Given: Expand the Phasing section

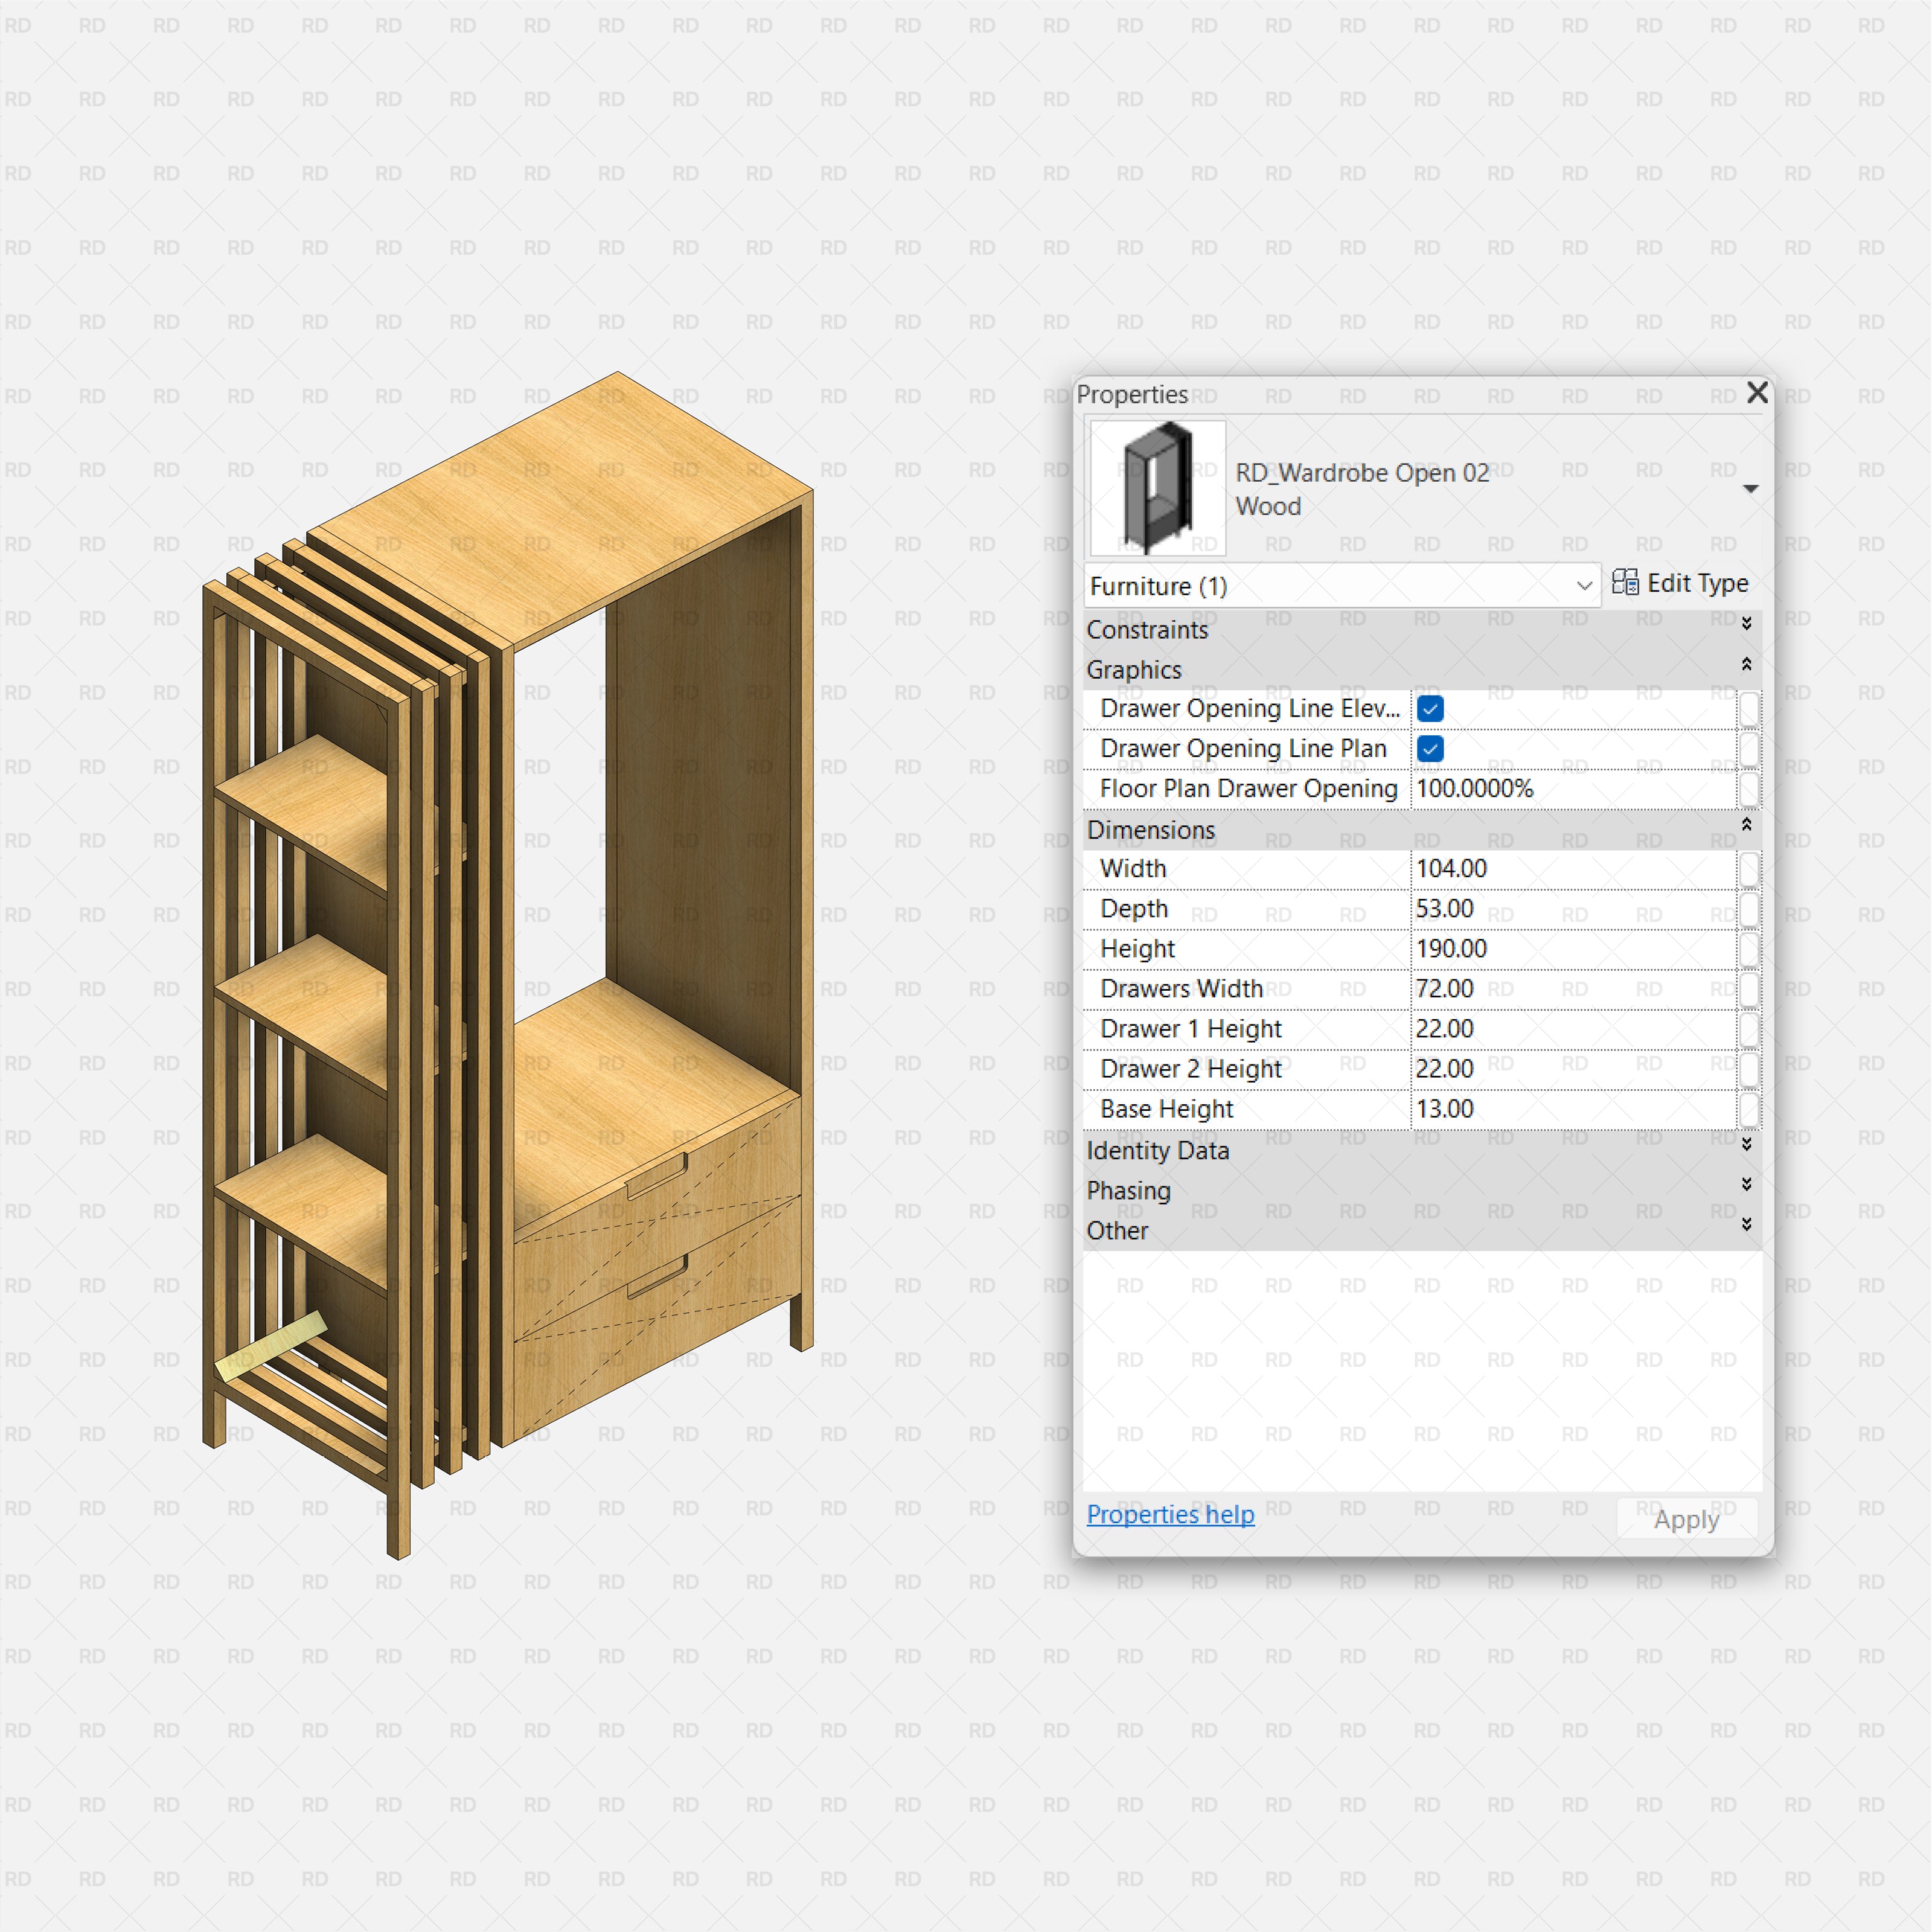Looking at the screenshot, I should (1747, 1185).
